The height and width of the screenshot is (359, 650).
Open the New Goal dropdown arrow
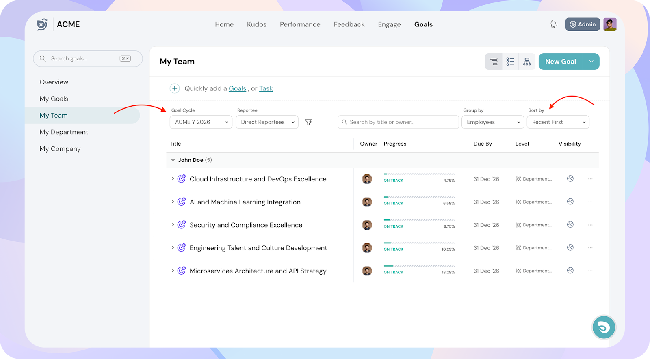click(x=591, y=62)
